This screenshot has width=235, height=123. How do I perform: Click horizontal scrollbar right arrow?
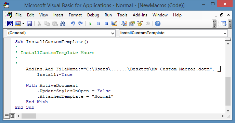pyautogui.click(x=223, y=116)
